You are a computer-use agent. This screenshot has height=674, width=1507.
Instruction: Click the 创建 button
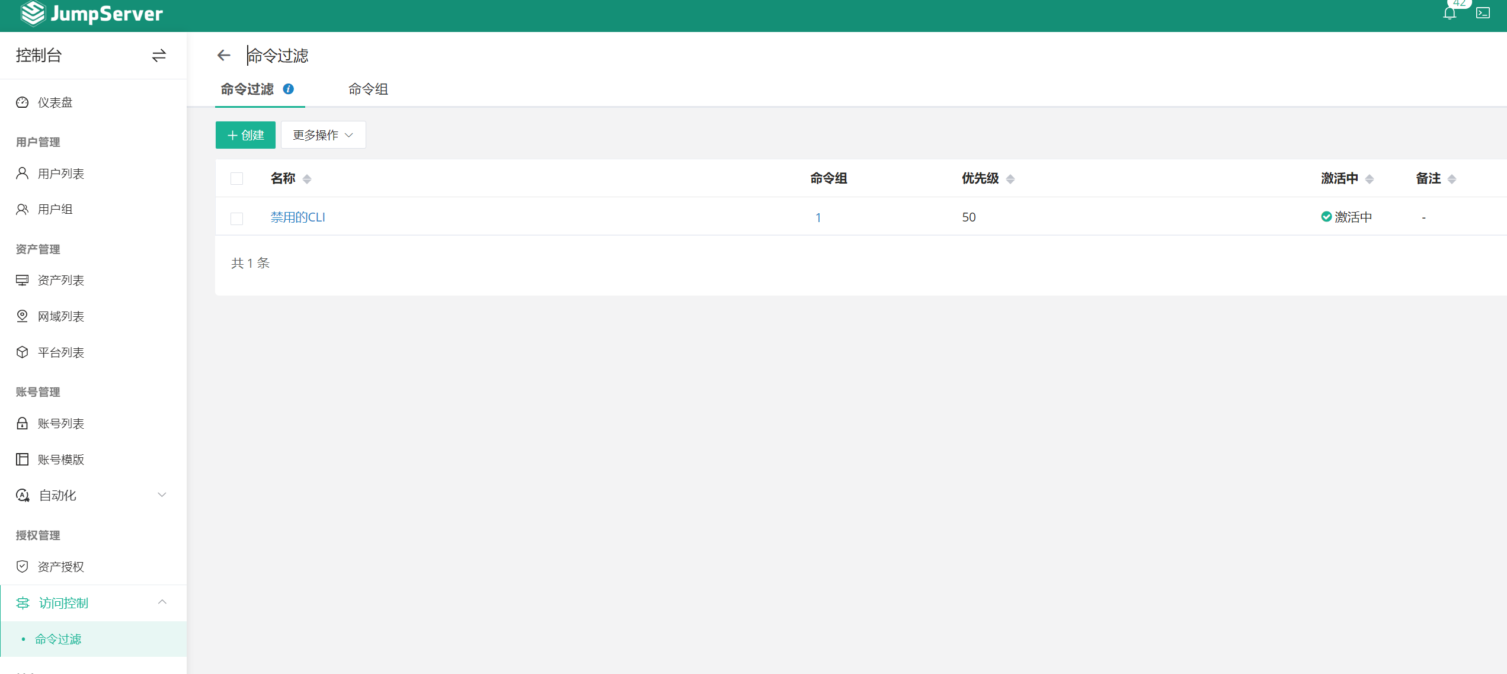245,135
